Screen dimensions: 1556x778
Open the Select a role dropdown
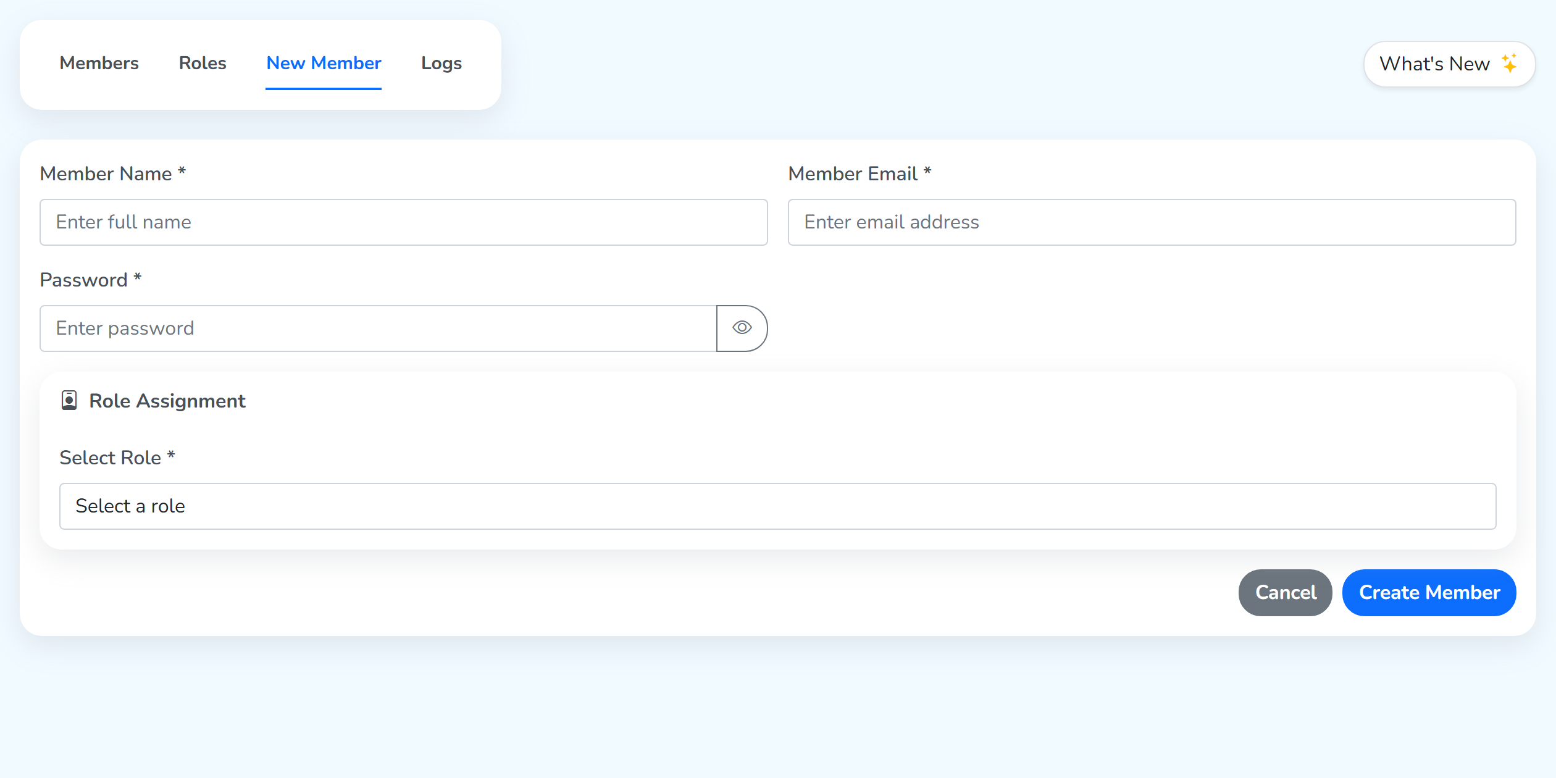point(777,506)
